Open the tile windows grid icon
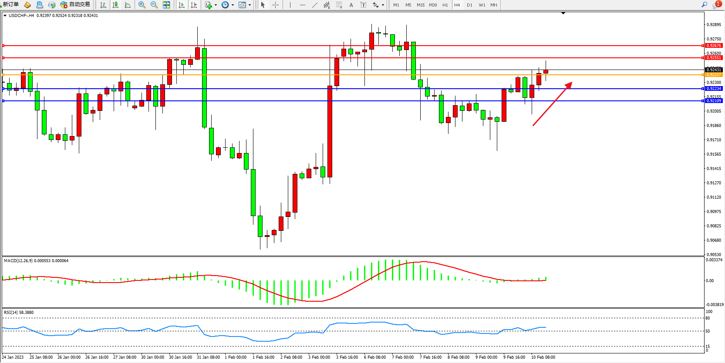 coord(166,5)
